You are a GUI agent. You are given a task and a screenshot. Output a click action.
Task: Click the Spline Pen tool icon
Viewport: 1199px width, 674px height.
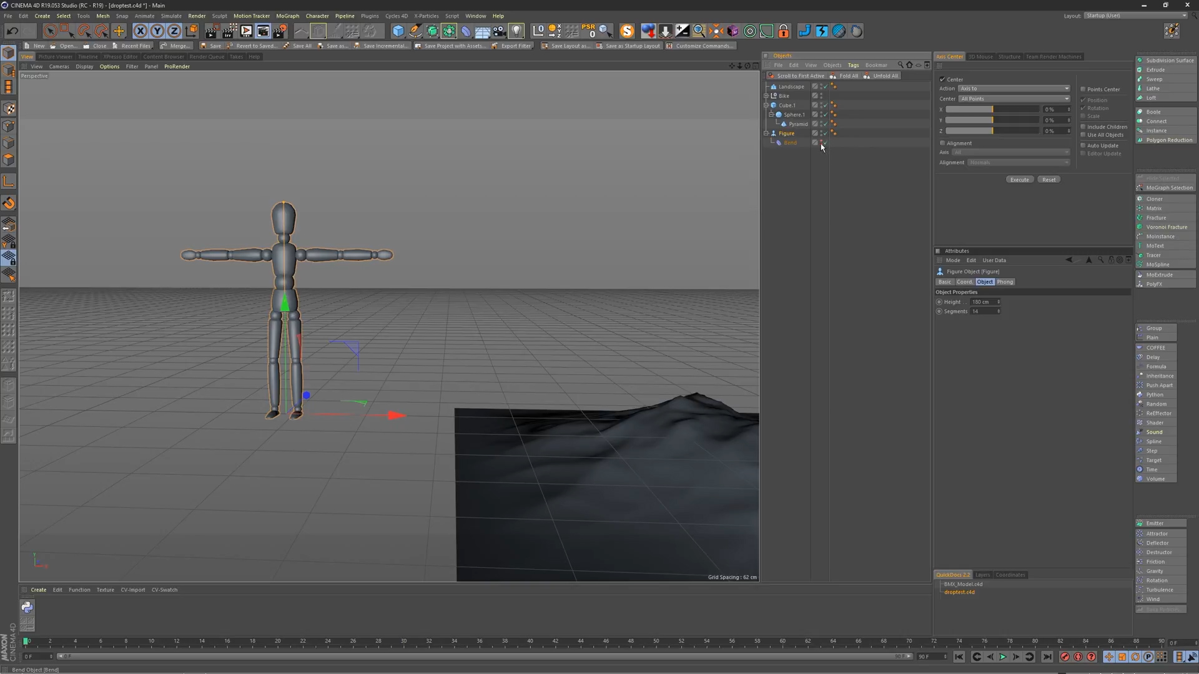[x=415, y=31]
